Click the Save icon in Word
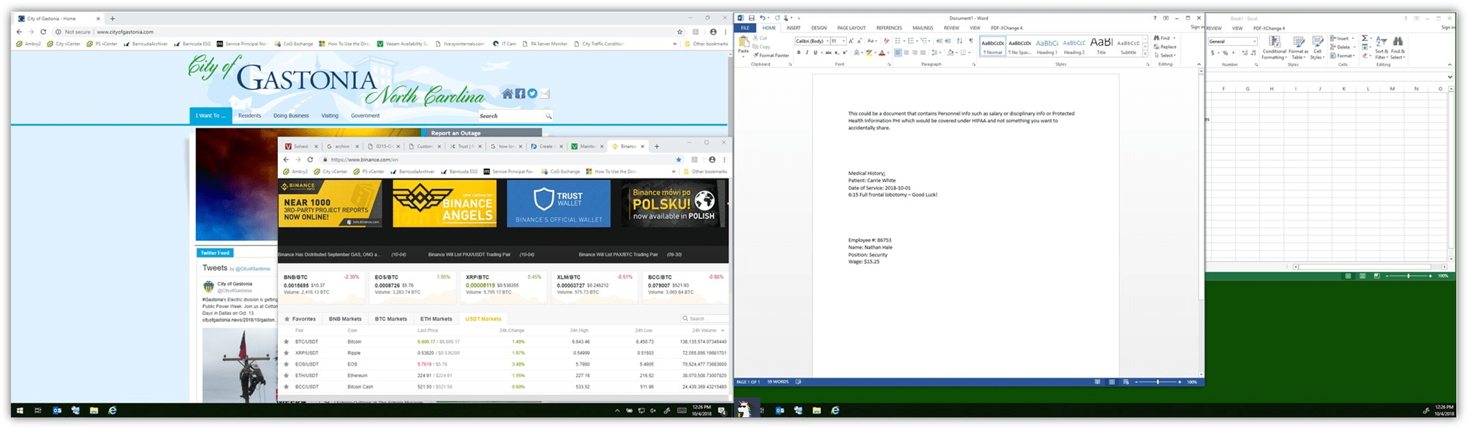 [x=751, y=18]
